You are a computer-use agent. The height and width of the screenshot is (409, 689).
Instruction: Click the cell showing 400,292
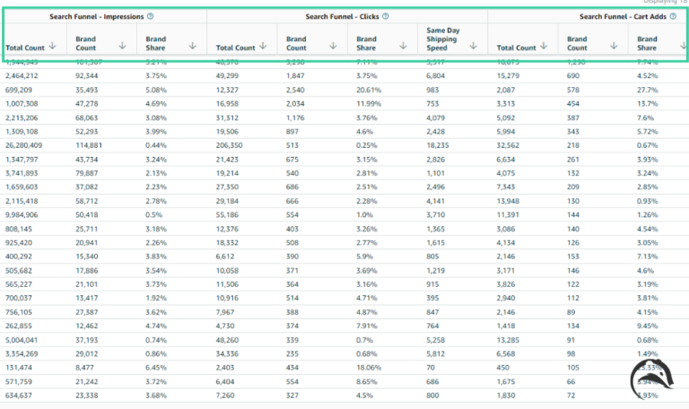pyautogui.click(x=19, y=257)
